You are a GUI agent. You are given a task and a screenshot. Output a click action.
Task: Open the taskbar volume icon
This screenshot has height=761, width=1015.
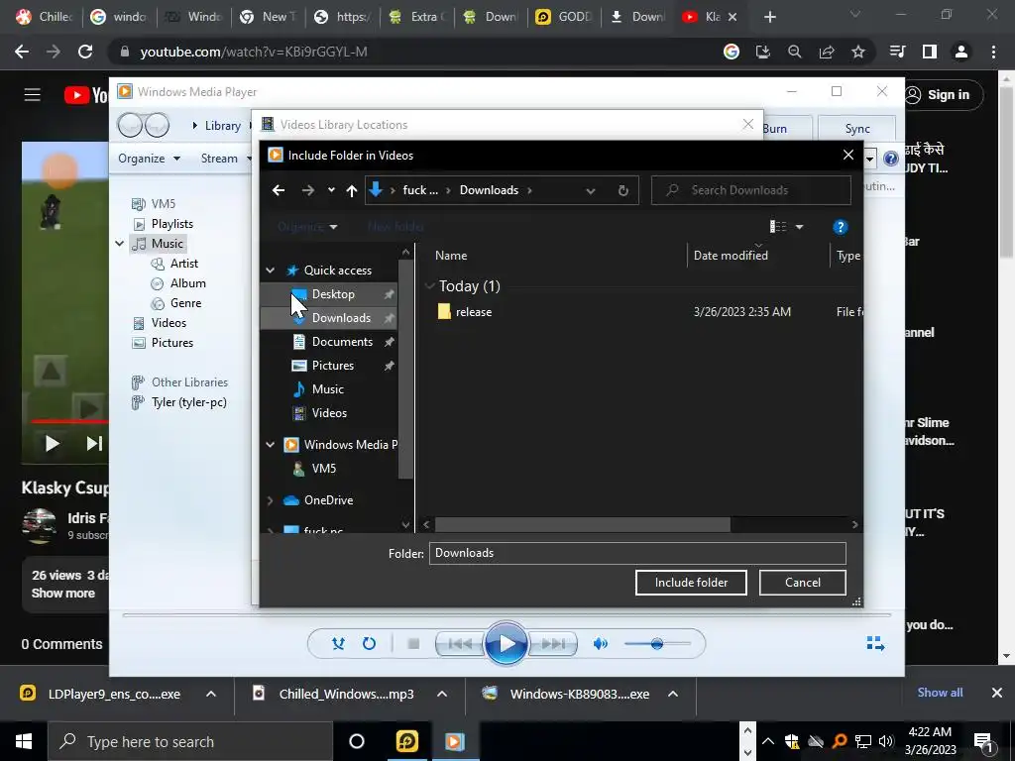pyautogui.click(x=886, y=741)
